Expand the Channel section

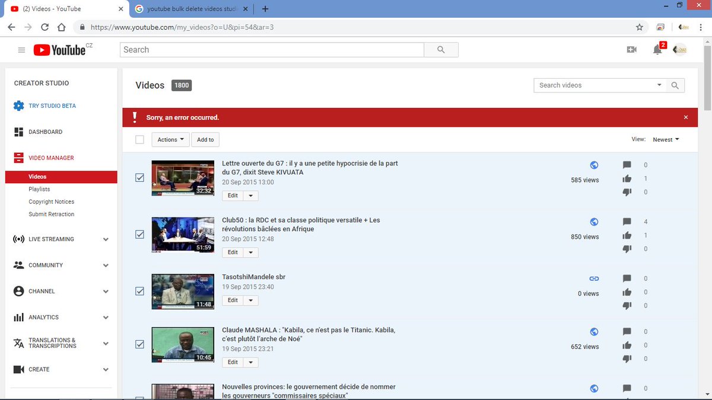(x=106, y=292)
